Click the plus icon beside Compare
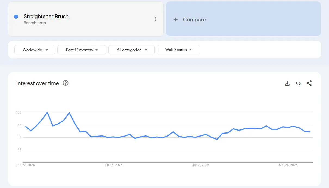 pyautogui.click(x=176, y=20)
